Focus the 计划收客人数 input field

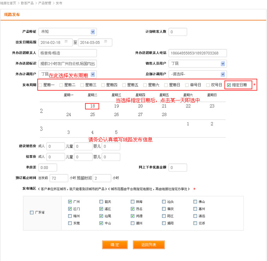coord(181,32)
